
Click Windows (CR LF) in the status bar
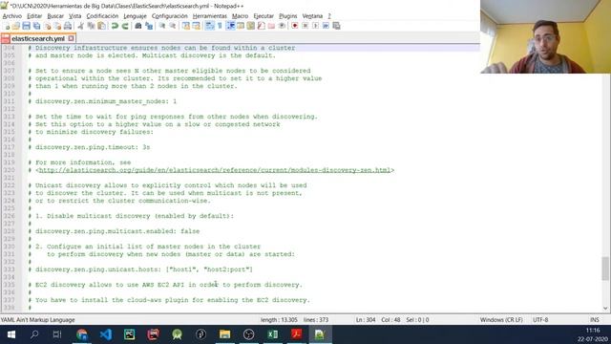click(x=501, y=320)
